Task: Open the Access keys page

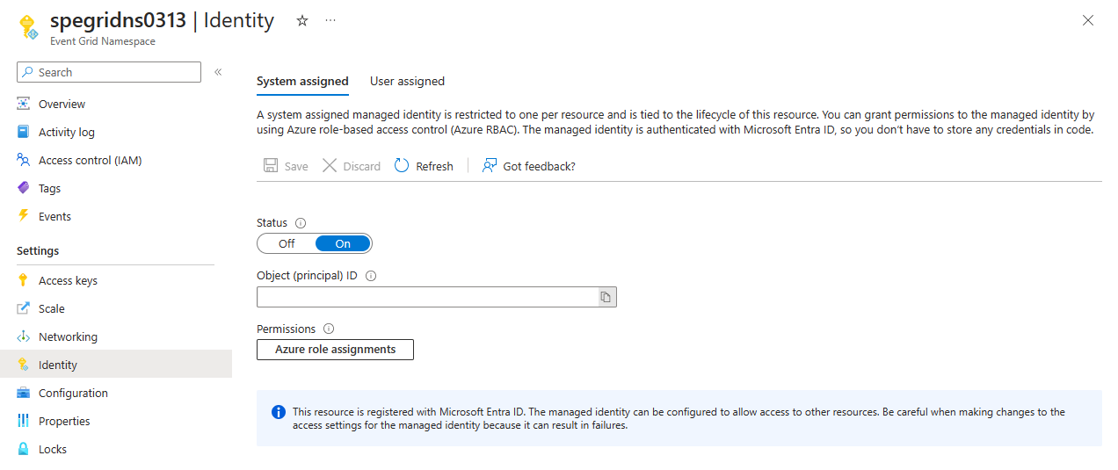Action: click(x=68, y=281)
